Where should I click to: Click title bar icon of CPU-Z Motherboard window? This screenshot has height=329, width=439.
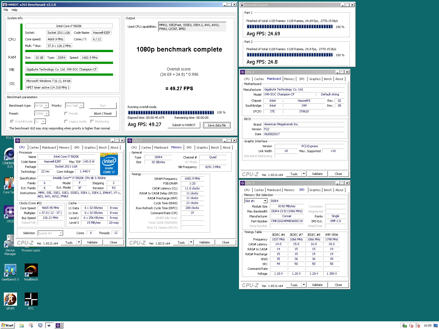[242, 72]
